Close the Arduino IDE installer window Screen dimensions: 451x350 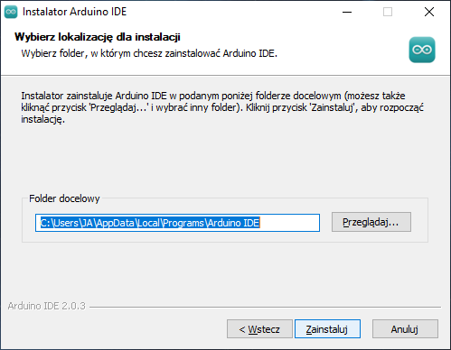[x=429, y=12]
